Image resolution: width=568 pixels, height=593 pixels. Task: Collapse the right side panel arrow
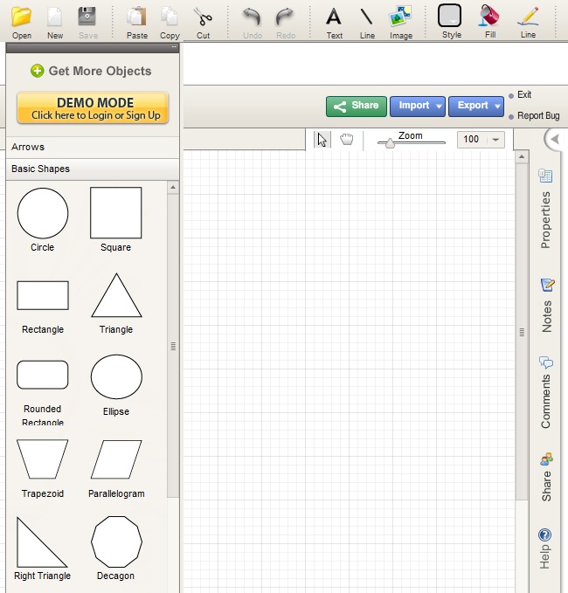click(554, 140)
